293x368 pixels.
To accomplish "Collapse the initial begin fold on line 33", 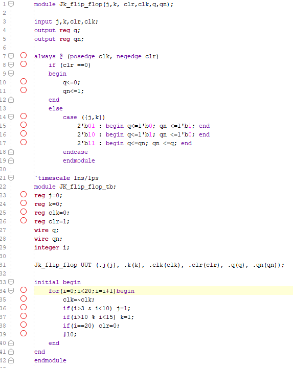I will (x=11, y=282).
